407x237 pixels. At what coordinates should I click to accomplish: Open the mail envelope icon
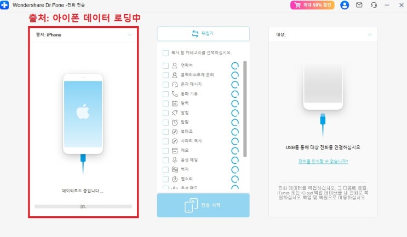(x=359, y=5)
